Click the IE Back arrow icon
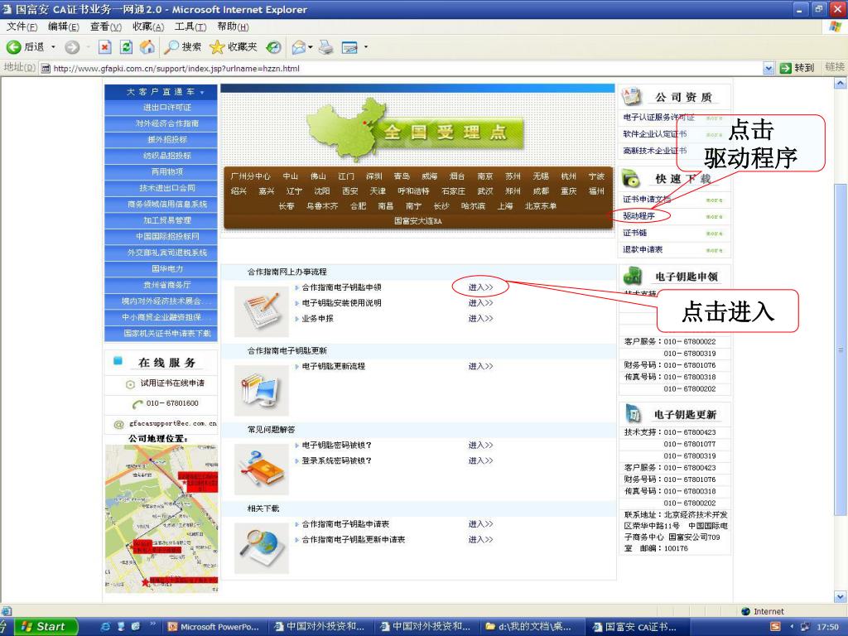 13,47
